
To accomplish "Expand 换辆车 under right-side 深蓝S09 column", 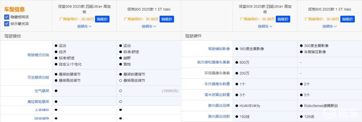I will 265,26.
